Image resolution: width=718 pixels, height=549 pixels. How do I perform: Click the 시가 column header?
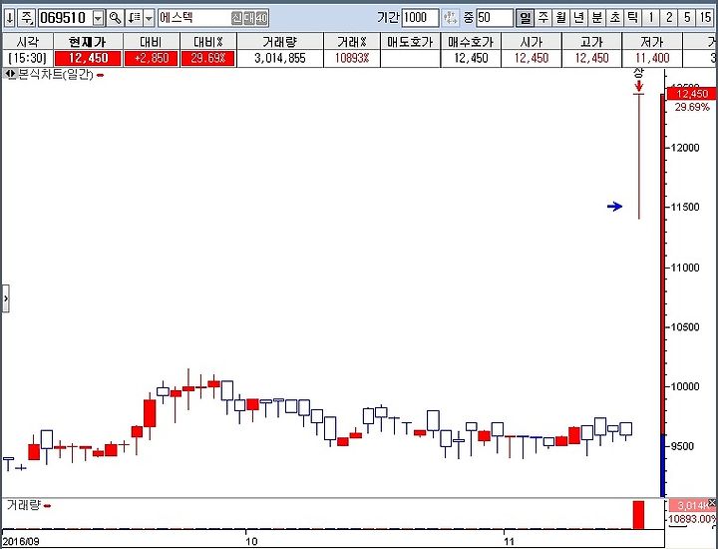pyautogui.click(x=532, y=42)
